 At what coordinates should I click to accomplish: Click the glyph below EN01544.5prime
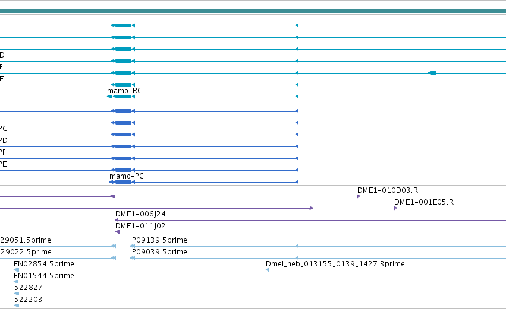click(x=16, y=282)
